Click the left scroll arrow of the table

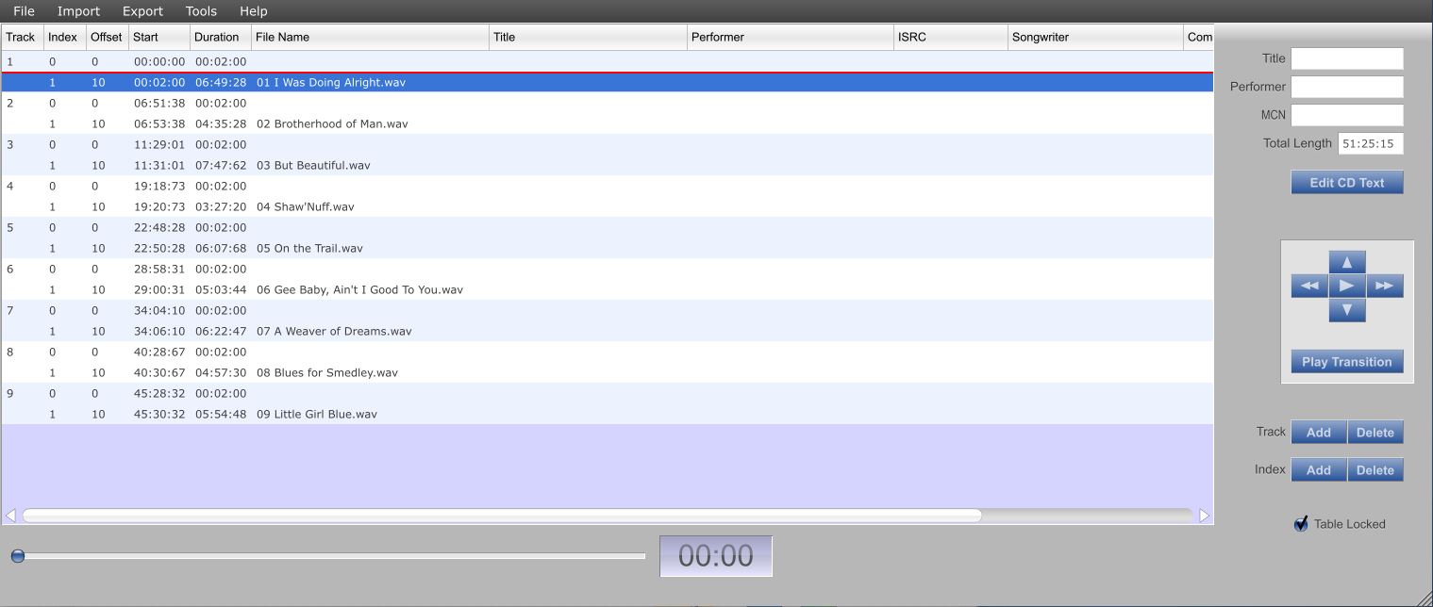[x=10, y=516]
